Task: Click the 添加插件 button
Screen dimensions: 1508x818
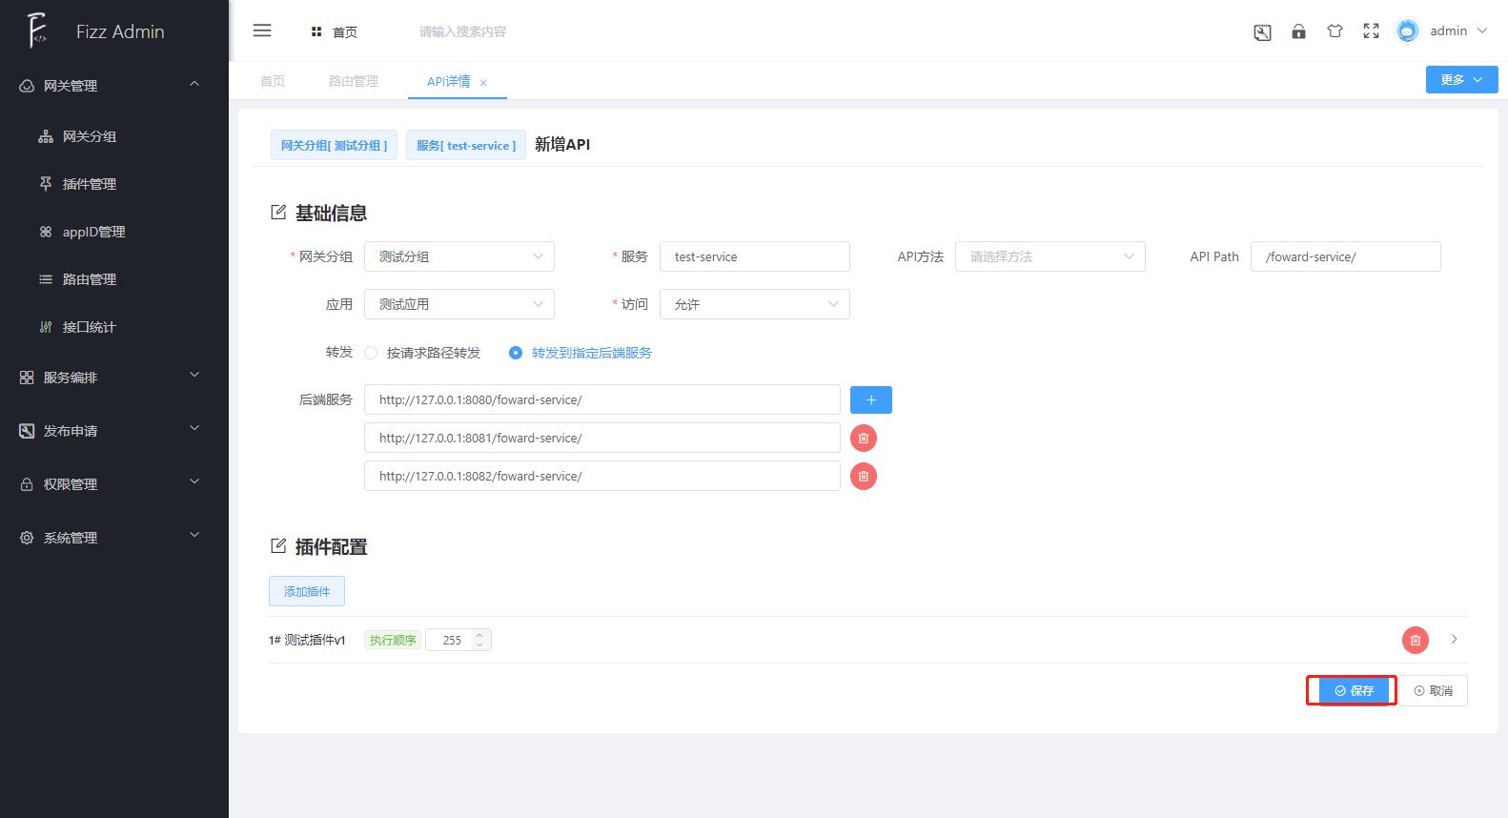Action: pyautogui.click(x=307, y=591)
